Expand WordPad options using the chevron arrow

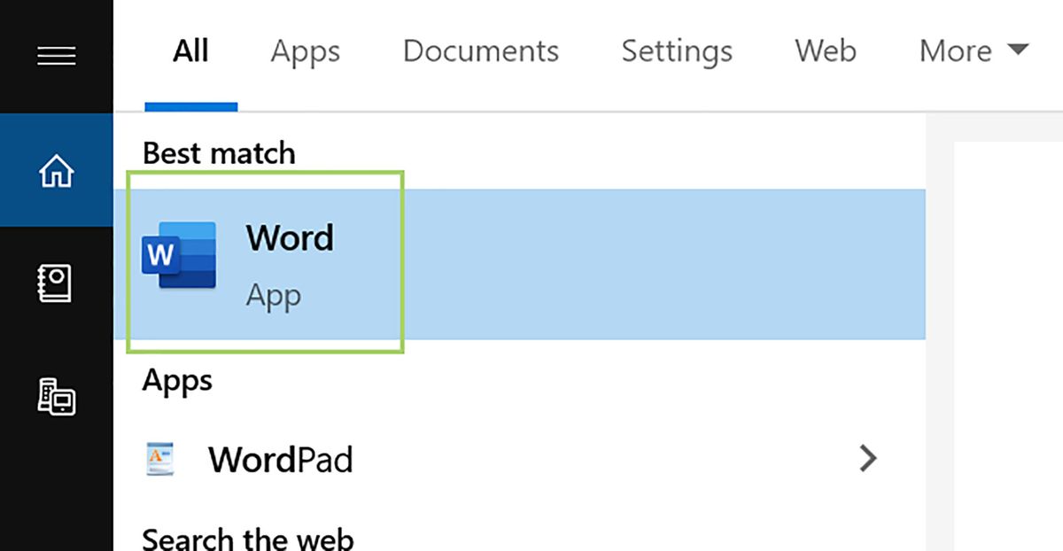pos(868,459)
